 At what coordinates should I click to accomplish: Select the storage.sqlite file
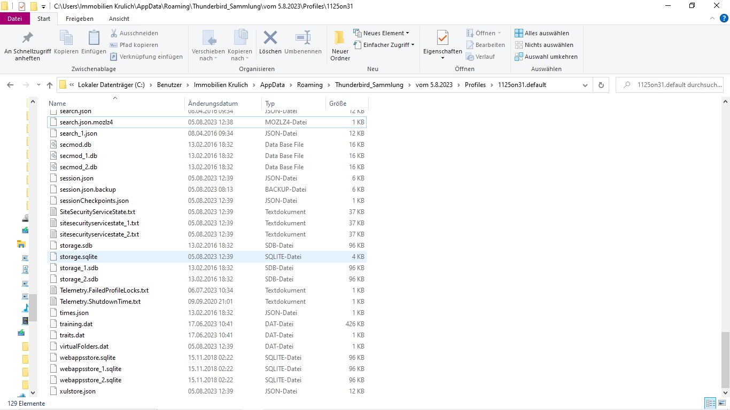point(79,257)
